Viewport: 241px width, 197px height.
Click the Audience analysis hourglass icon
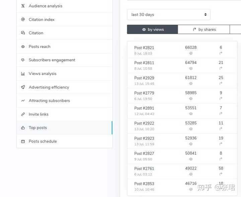[x=23, y=6]
